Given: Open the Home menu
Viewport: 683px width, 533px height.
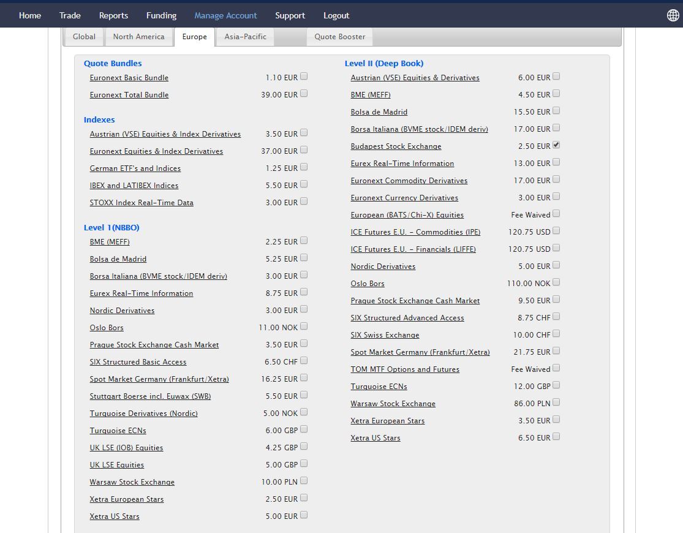Looking at the screenshot, I should [29, 15].
